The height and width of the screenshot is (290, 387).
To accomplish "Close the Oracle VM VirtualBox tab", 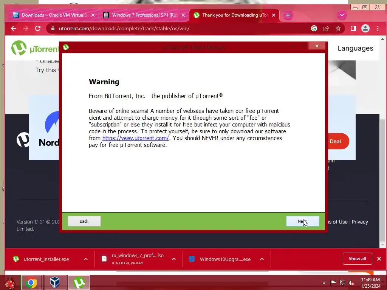I will pyautogui.click(x=93, y=15).
